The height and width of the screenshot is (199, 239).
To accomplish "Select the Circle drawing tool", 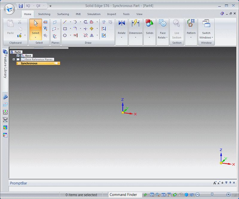I will coord(65,35).
